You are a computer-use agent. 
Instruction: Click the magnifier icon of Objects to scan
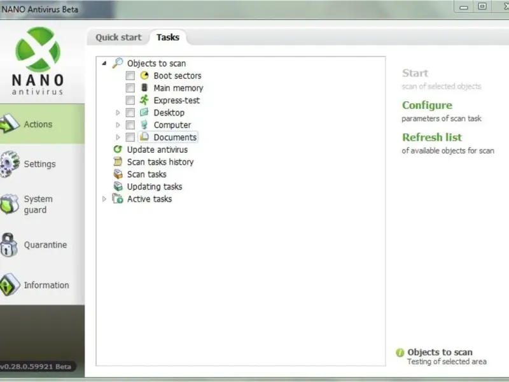(118, 63)
